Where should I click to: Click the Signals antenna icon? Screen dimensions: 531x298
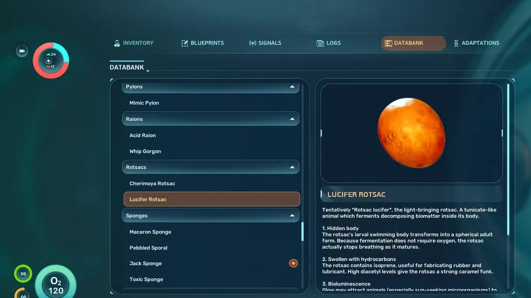[253, 43]
